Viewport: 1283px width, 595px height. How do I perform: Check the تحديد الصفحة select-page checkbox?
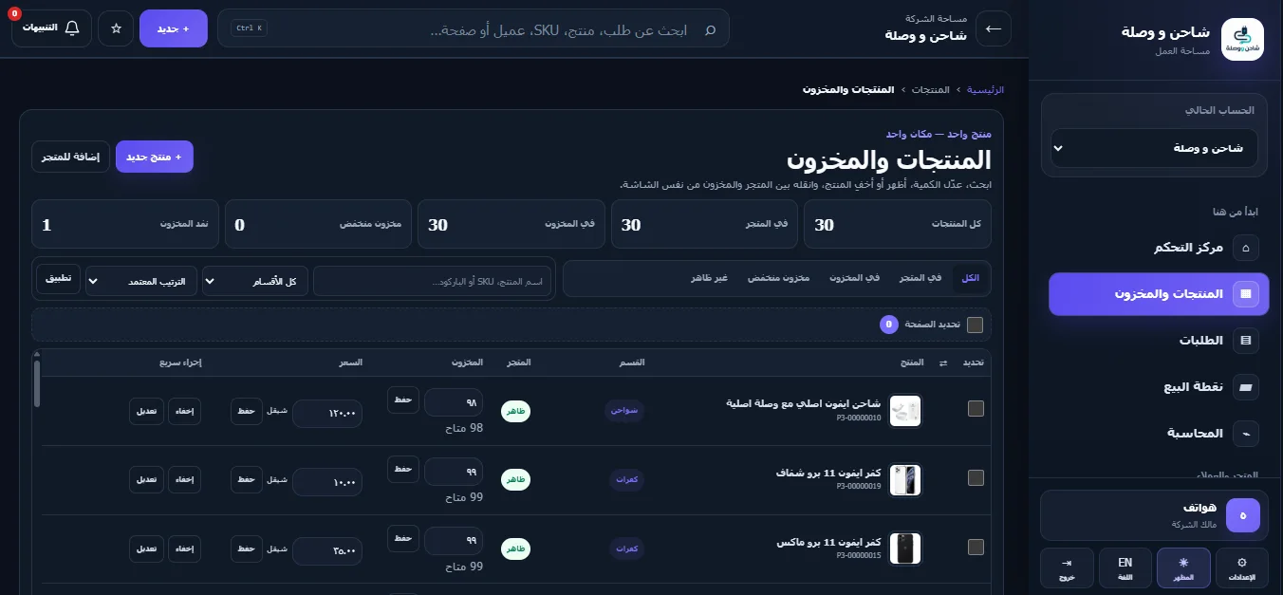point(975,325)
